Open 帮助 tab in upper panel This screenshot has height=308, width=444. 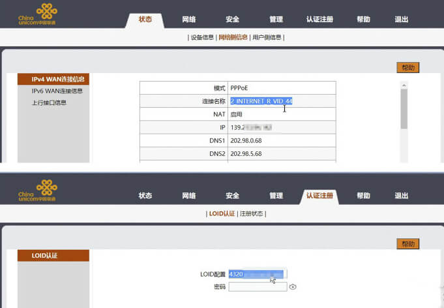(x=363, y=20)
